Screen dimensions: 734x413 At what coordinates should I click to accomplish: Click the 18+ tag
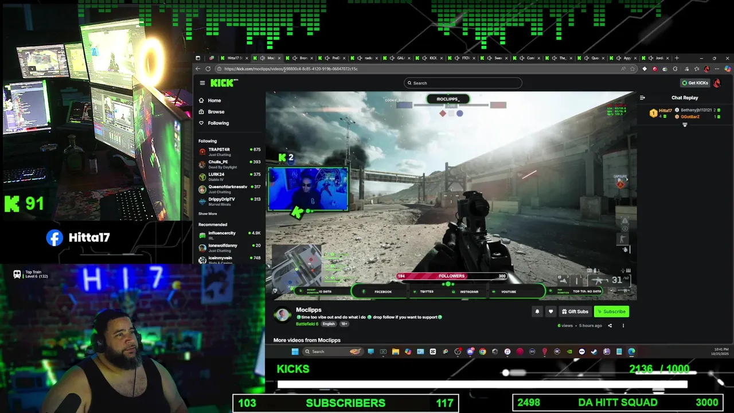pos(344,324)
